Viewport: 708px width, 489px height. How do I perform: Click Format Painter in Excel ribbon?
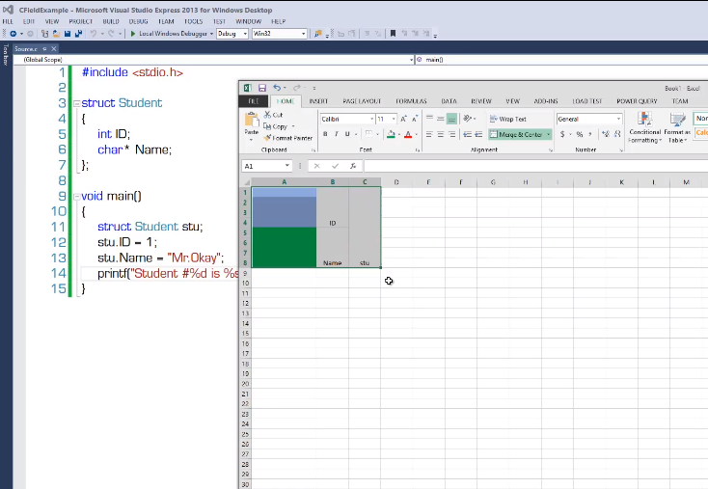pyautogui.click(x=288, y=138)
